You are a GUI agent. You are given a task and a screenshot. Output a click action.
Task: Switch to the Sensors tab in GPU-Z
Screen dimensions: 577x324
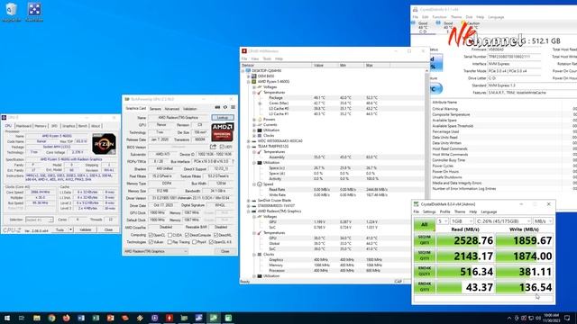[155, 109]
